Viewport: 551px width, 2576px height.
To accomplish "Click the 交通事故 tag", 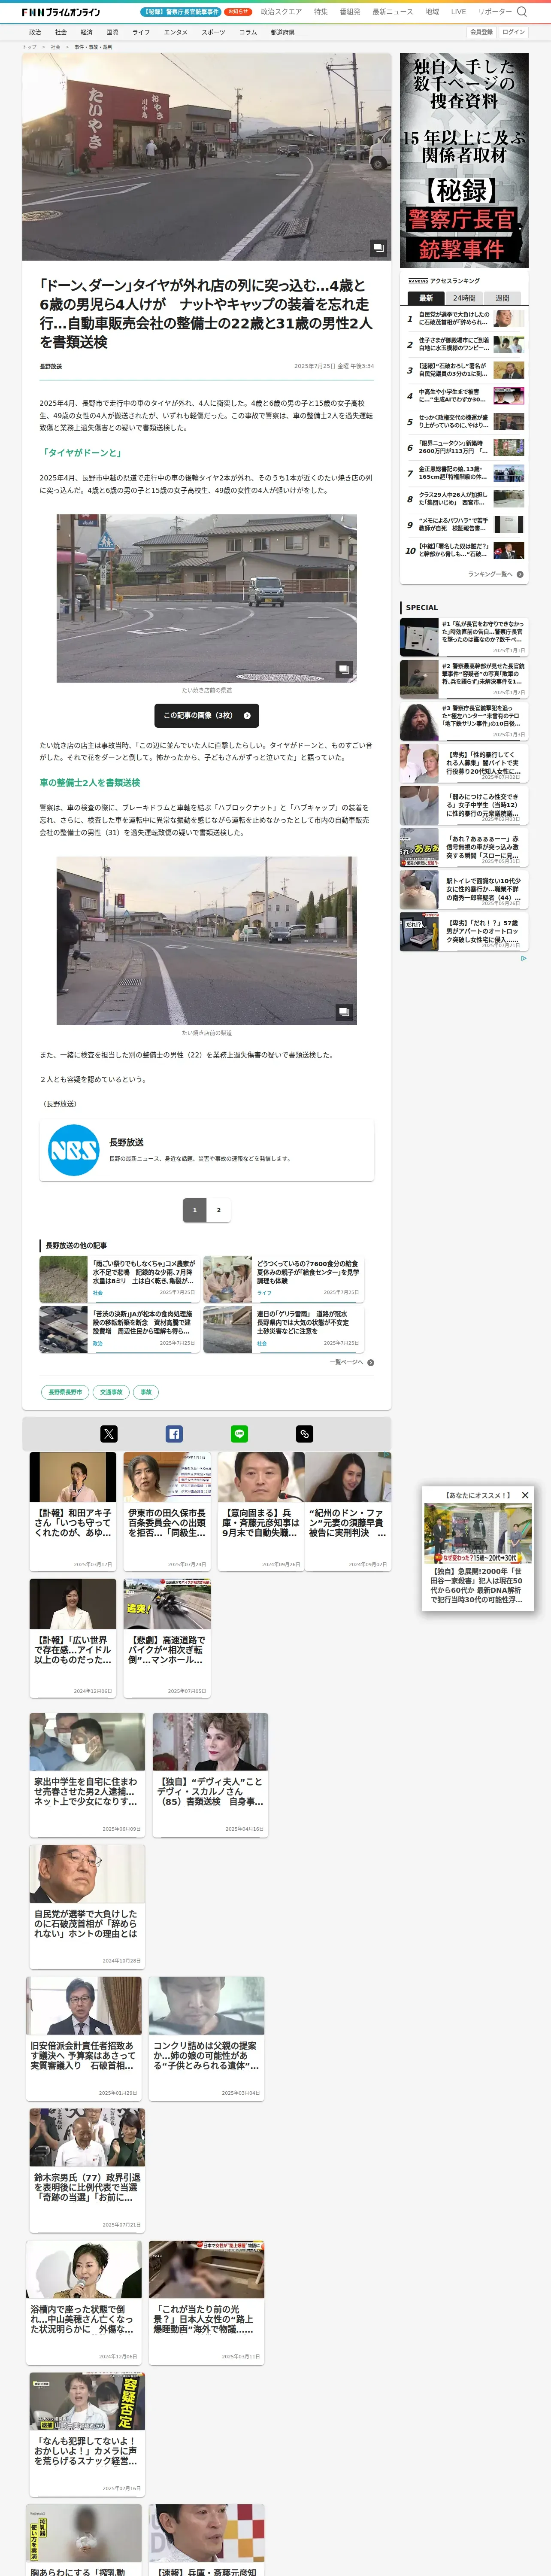I will tap(111, 1392).
